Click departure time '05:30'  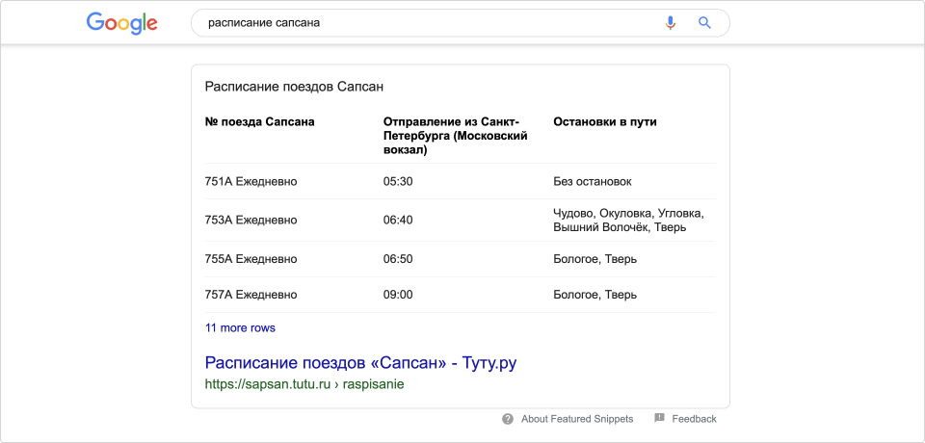[x=398, y=182]
